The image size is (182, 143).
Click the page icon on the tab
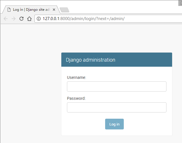[9, 10]
